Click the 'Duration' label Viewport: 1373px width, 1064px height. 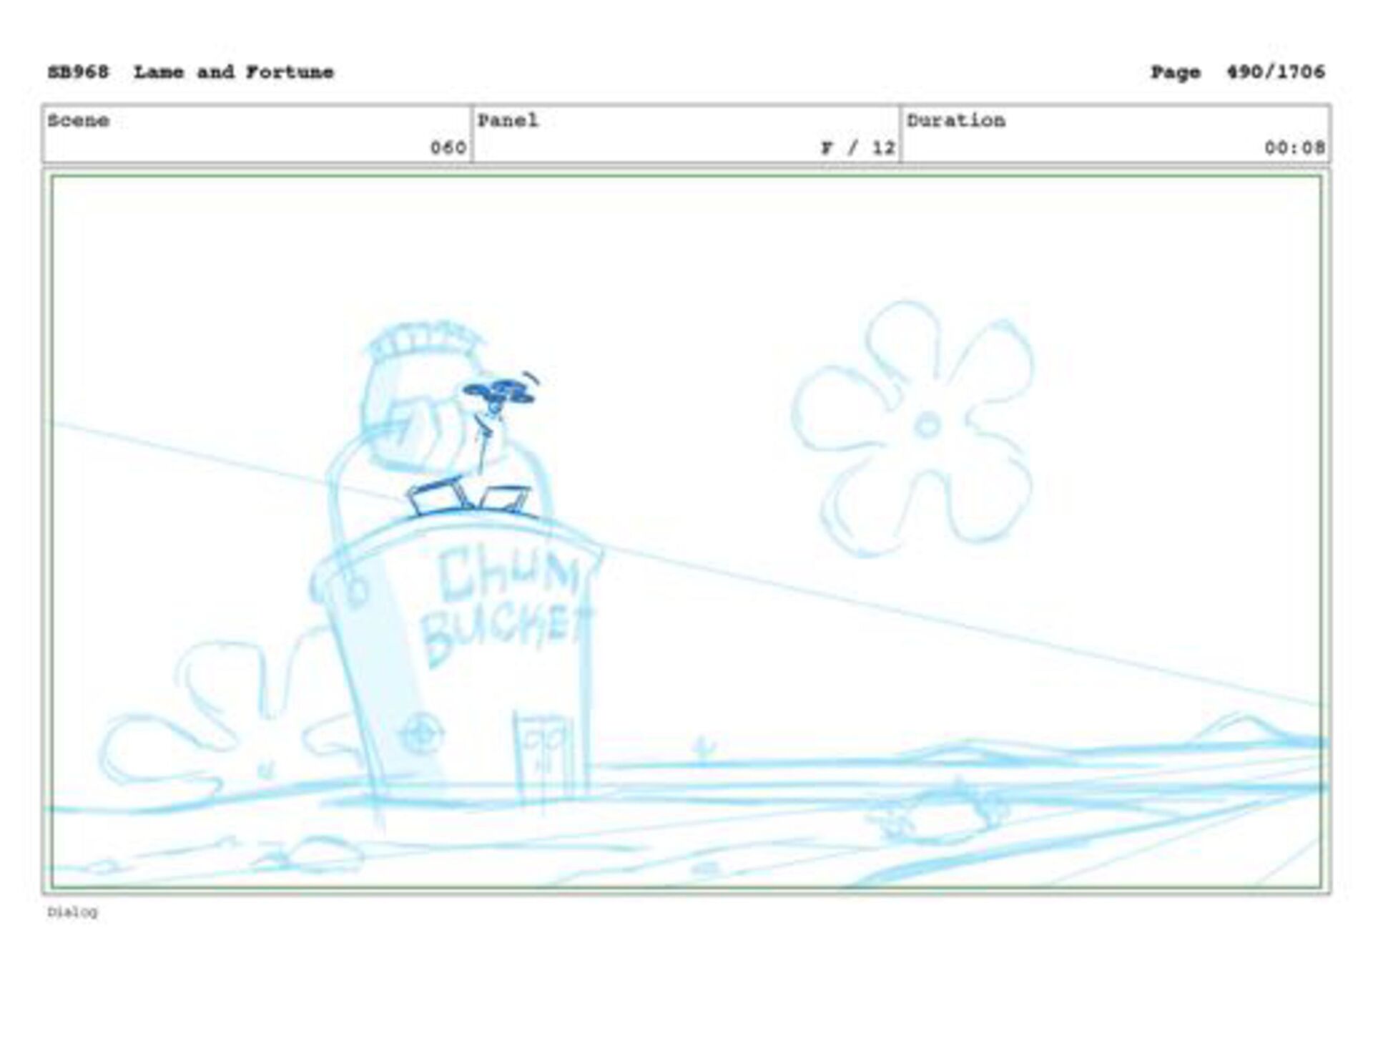956,120
